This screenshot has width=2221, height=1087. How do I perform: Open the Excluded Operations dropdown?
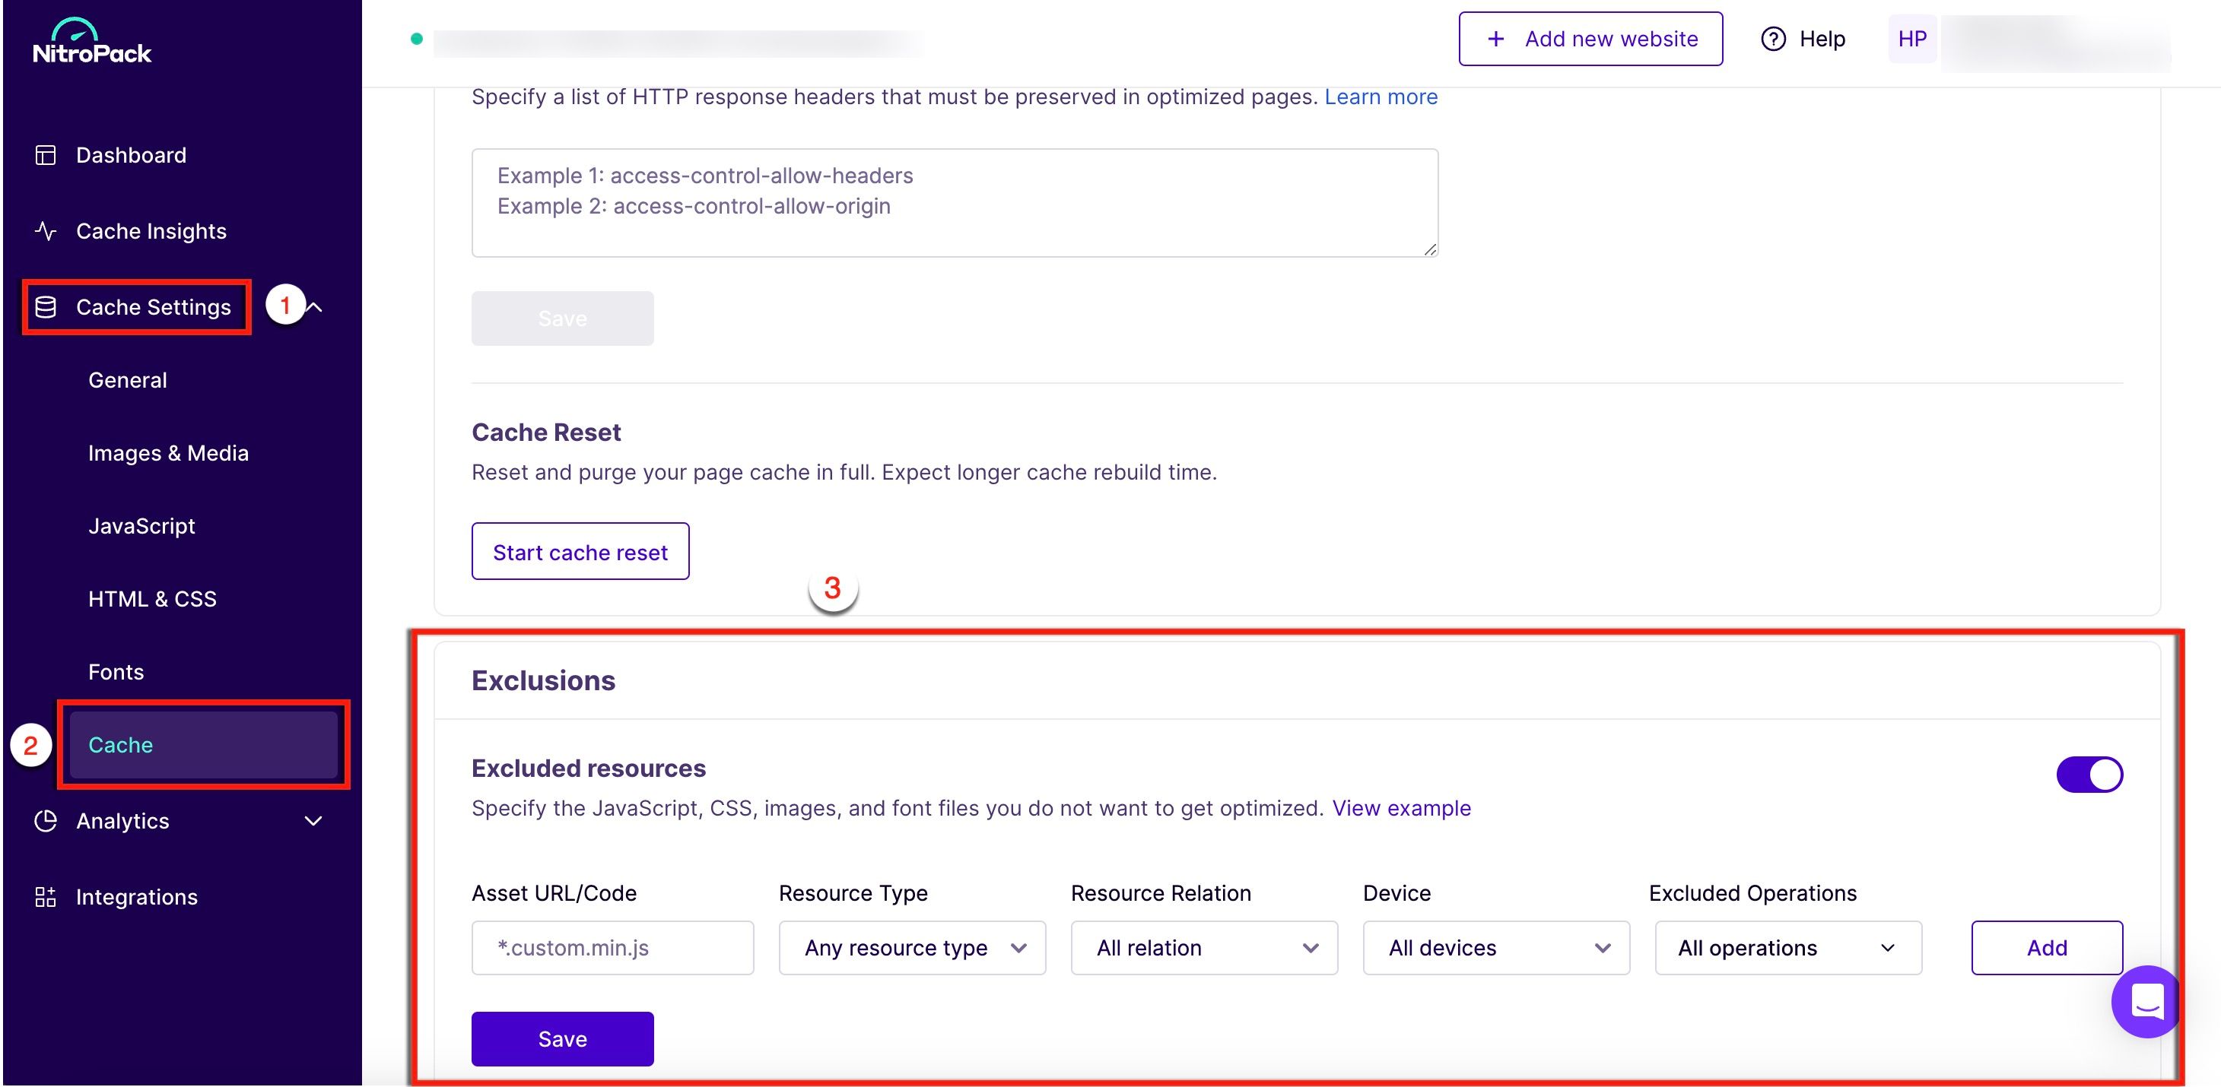pyautogui.click(x=1788, y=947)
